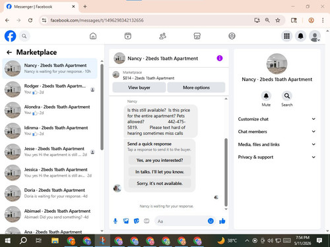Open the Chrome profile avatar icon
The image size is (330, 247).
coord(311,20)
